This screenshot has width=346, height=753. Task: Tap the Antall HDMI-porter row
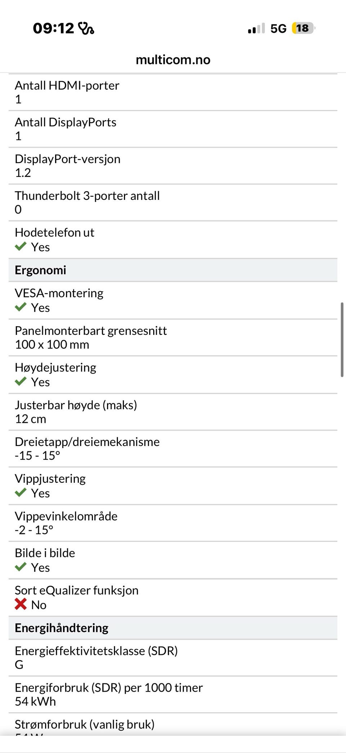(173, 92)
